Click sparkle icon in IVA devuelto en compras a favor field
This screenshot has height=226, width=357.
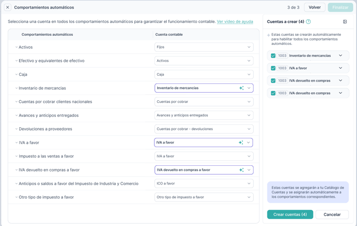pos(241,170)
